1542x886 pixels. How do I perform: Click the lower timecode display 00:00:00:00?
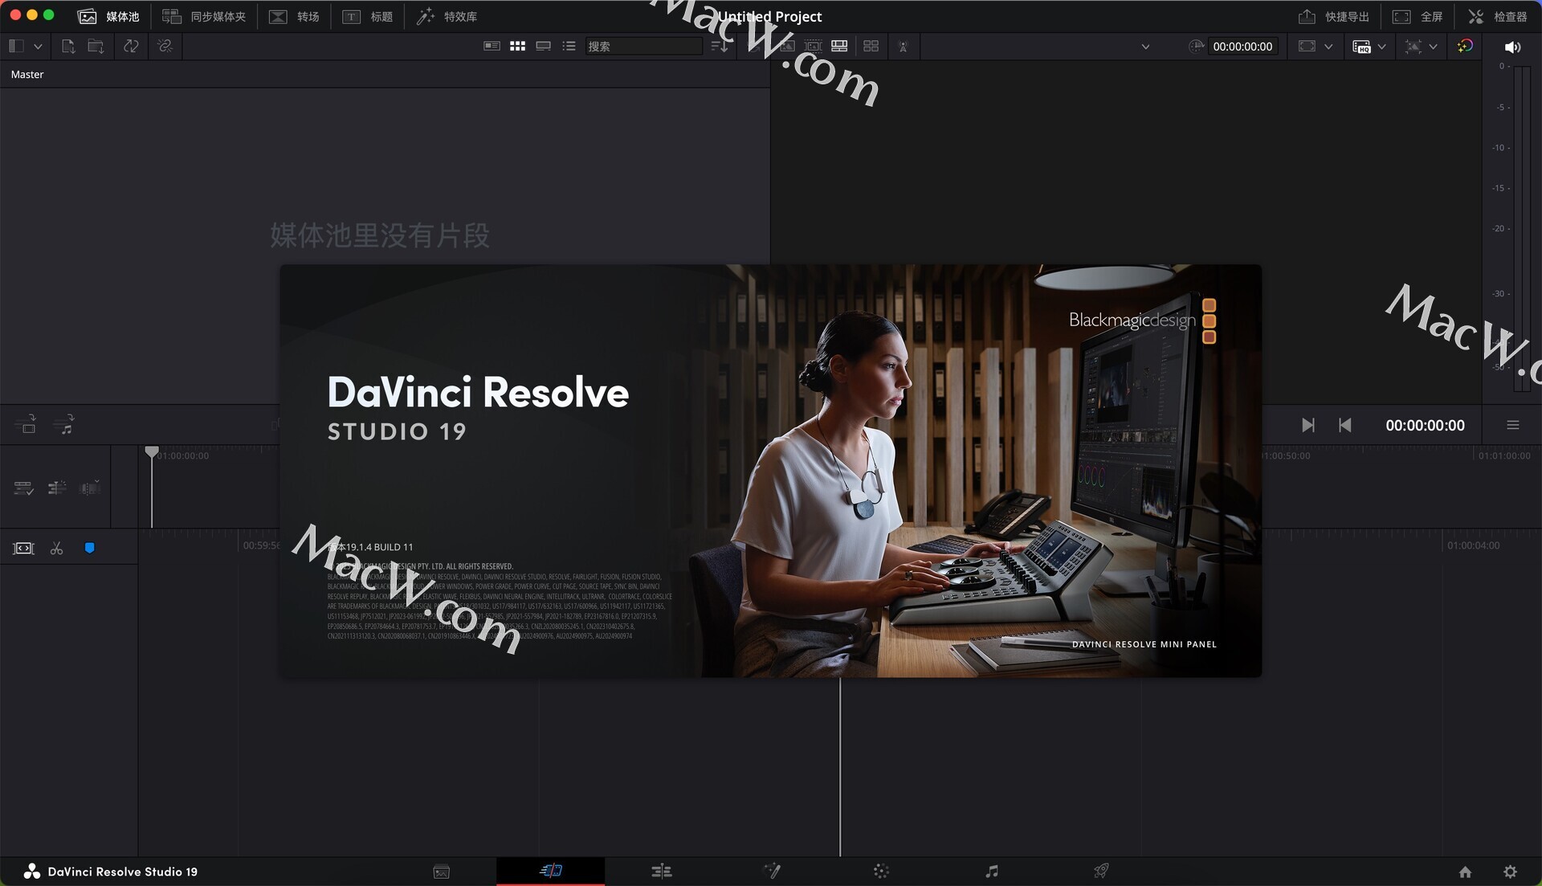[x=1425, y=425]
